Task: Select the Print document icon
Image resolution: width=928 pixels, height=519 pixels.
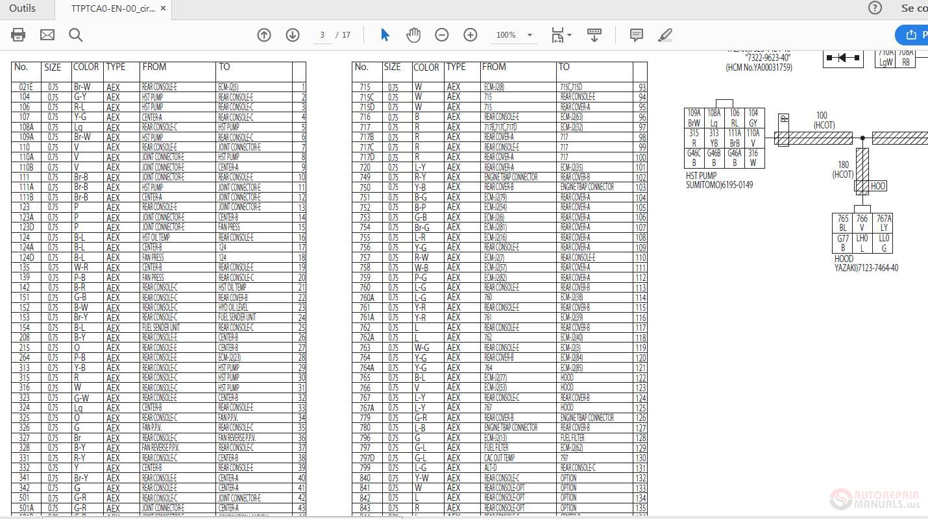Action: 18,35
